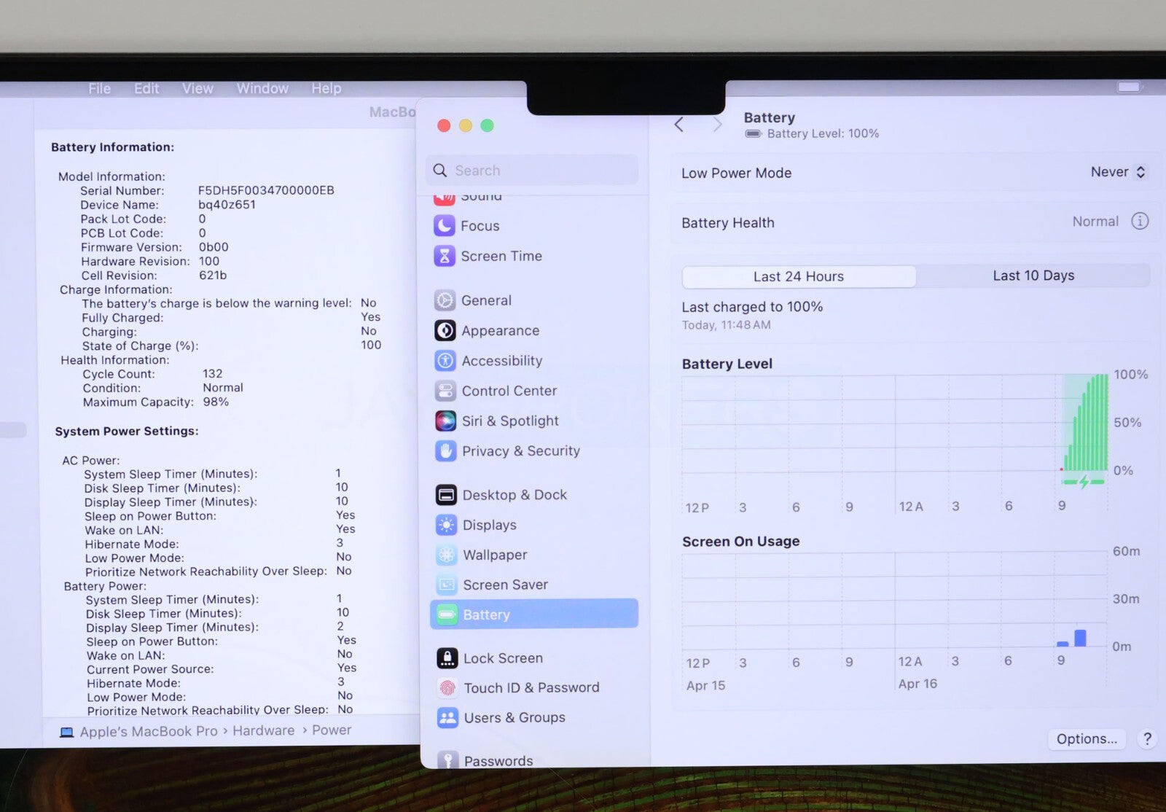1166x812 pixels.
Task: Click green battery level chart bars
Action: point(1086,424)
